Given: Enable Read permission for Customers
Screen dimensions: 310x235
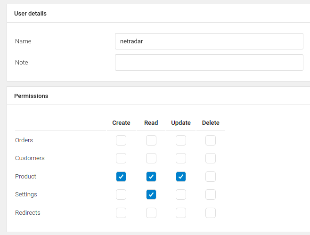Looking at the screenshot, I should [151, 158].
